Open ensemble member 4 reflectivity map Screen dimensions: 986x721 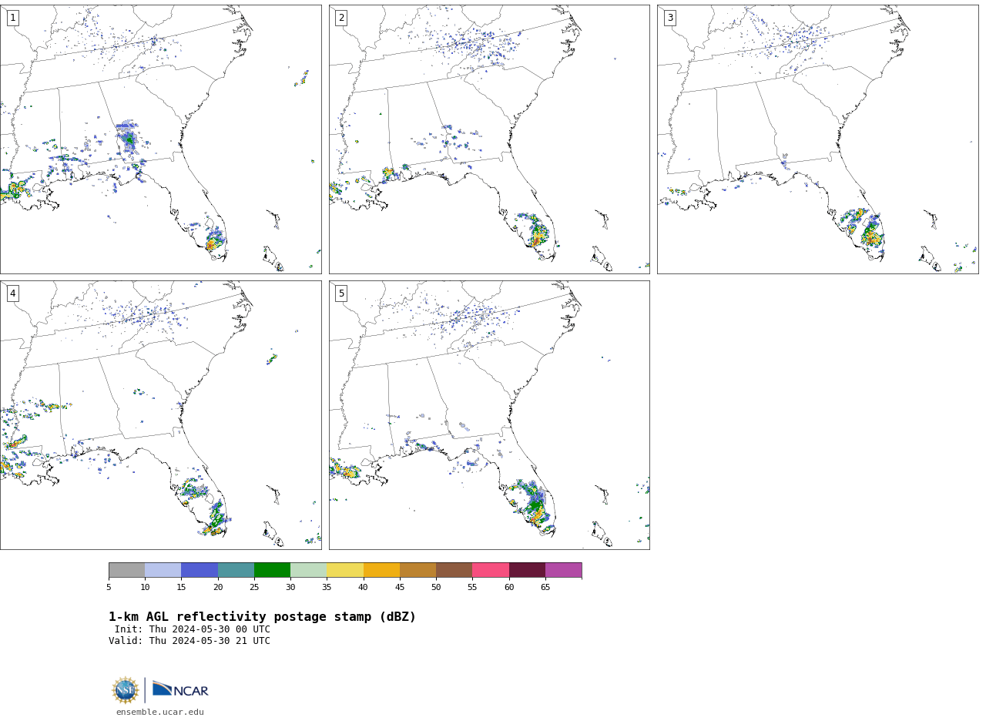point(160,415)
